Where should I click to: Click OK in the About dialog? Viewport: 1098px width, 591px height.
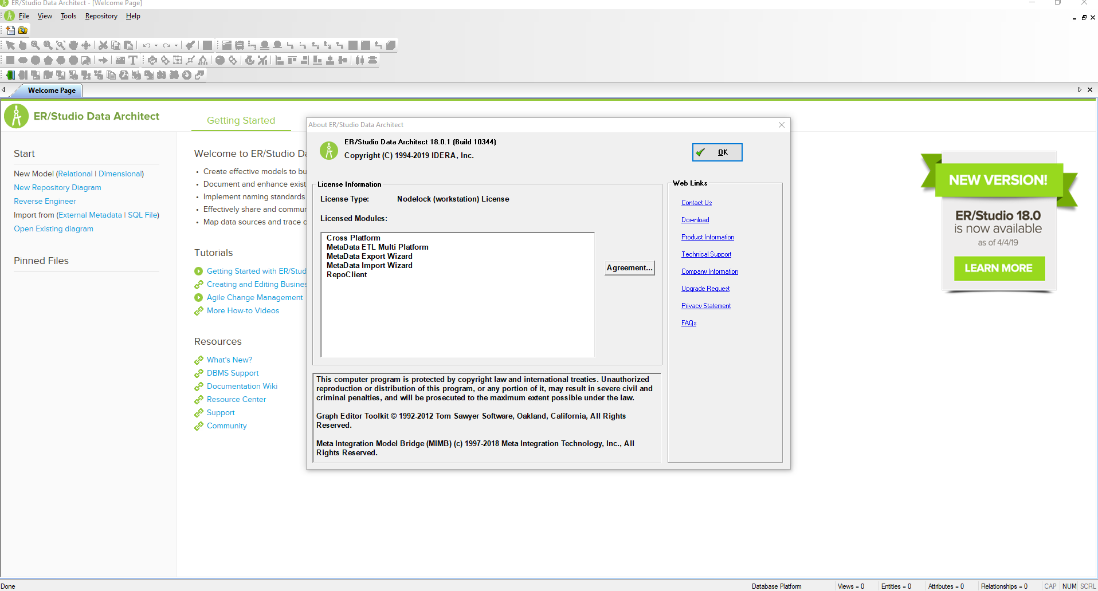point(717,152)
